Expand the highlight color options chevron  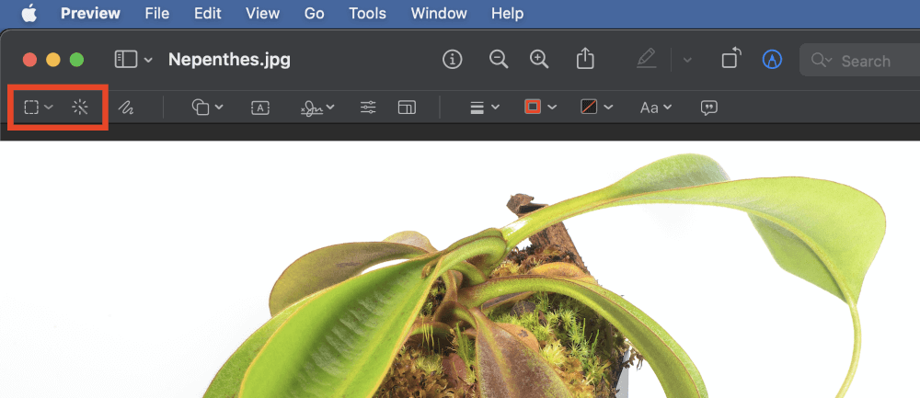pos(687,60)
